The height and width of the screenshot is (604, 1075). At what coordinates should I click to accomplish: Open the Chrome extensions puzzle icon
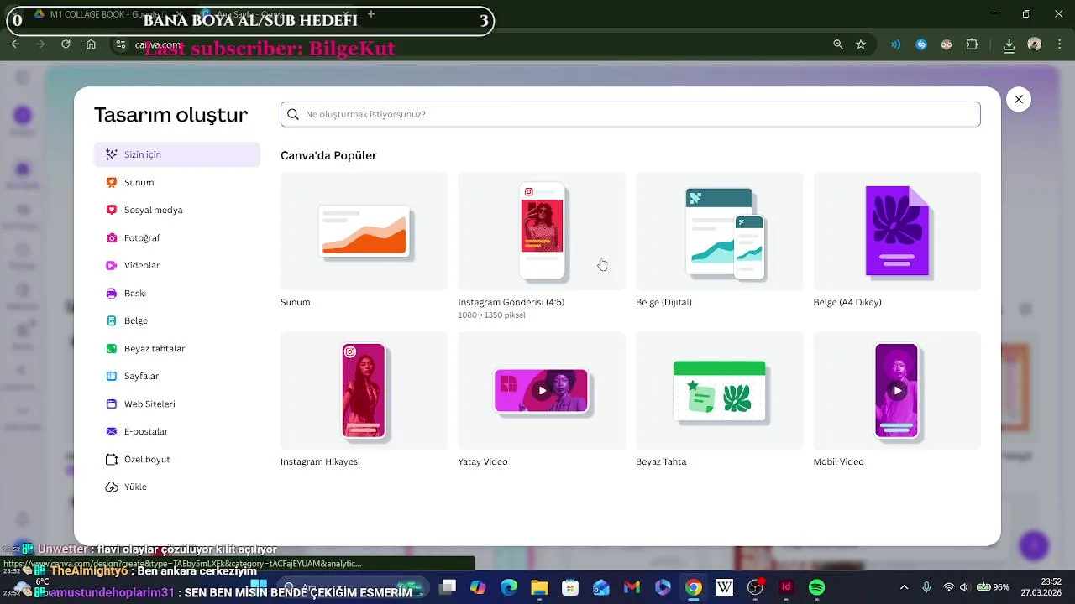point(973,44)
